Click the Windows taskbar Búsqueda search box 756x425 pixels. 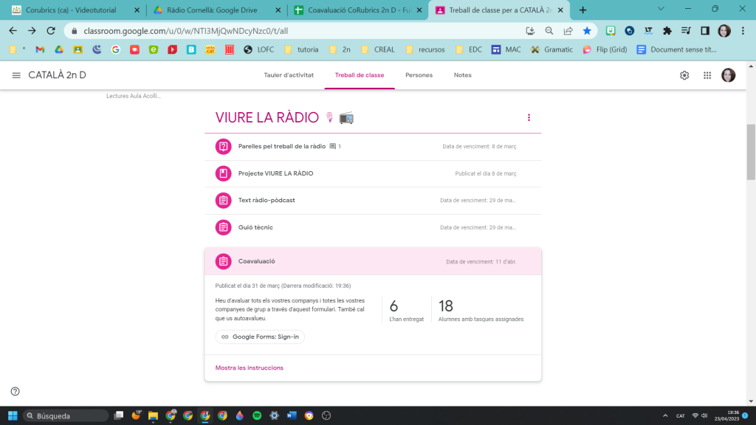click(x=66, y=415)
